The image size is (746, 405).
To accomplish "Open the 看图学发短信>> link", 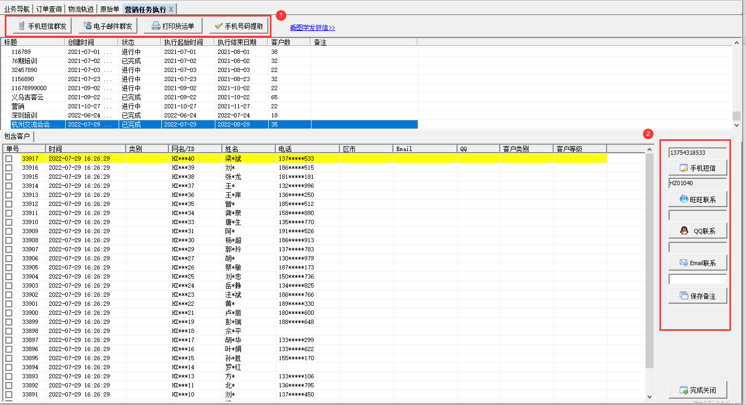I will tap(313, 28).
